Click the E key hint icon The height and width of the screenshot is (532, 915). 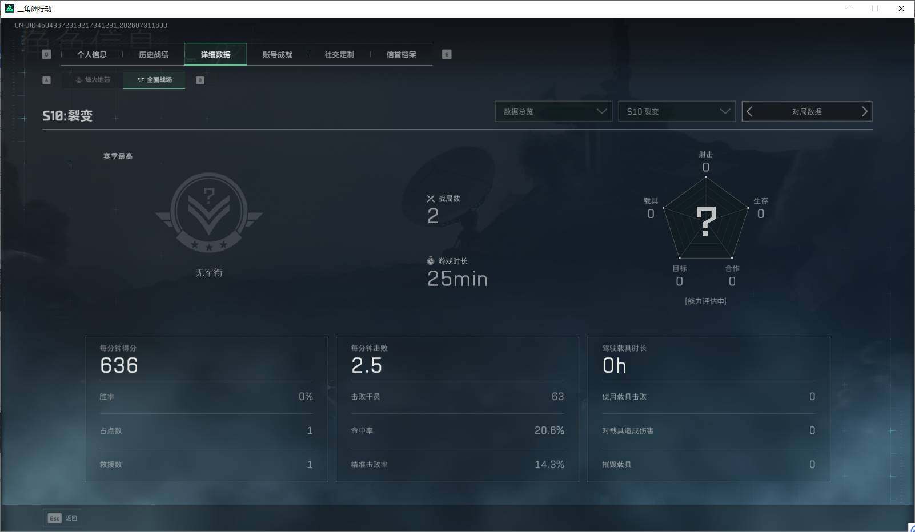(x=447, y=54)
